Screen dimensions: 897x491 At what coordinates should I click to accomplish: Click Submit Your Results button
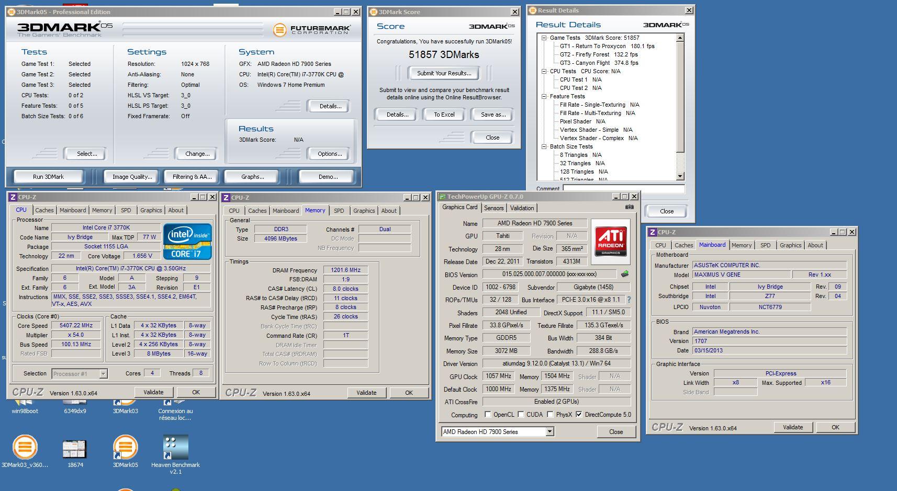[x=444, y=73]
